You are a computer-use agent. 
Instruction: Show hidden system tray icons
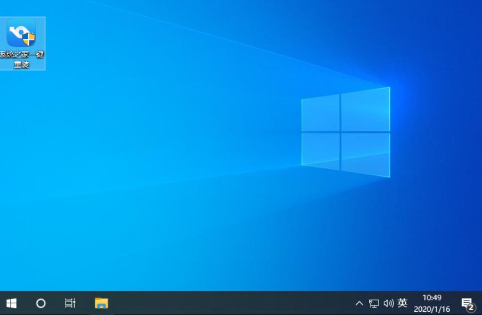[359, 303]
